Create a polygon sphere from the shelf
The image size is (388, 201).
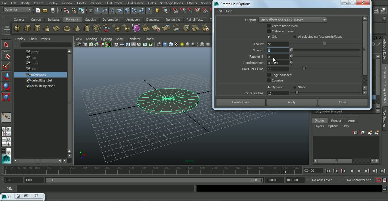pyautogui.click(x=17, y=28)
